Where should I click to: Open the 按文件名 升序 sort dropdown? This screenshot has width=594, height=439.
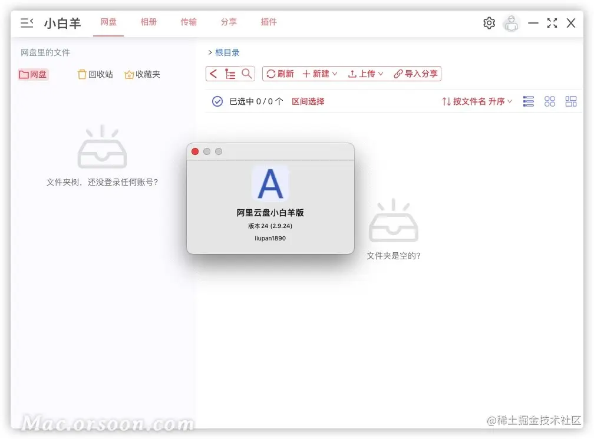[x=477, y=101]
